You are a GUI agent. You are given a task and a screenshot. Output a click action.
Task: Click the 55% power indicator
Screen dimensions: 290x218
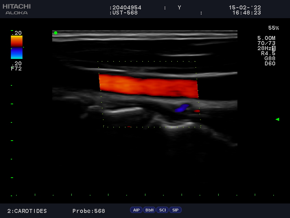pos(273,28)
